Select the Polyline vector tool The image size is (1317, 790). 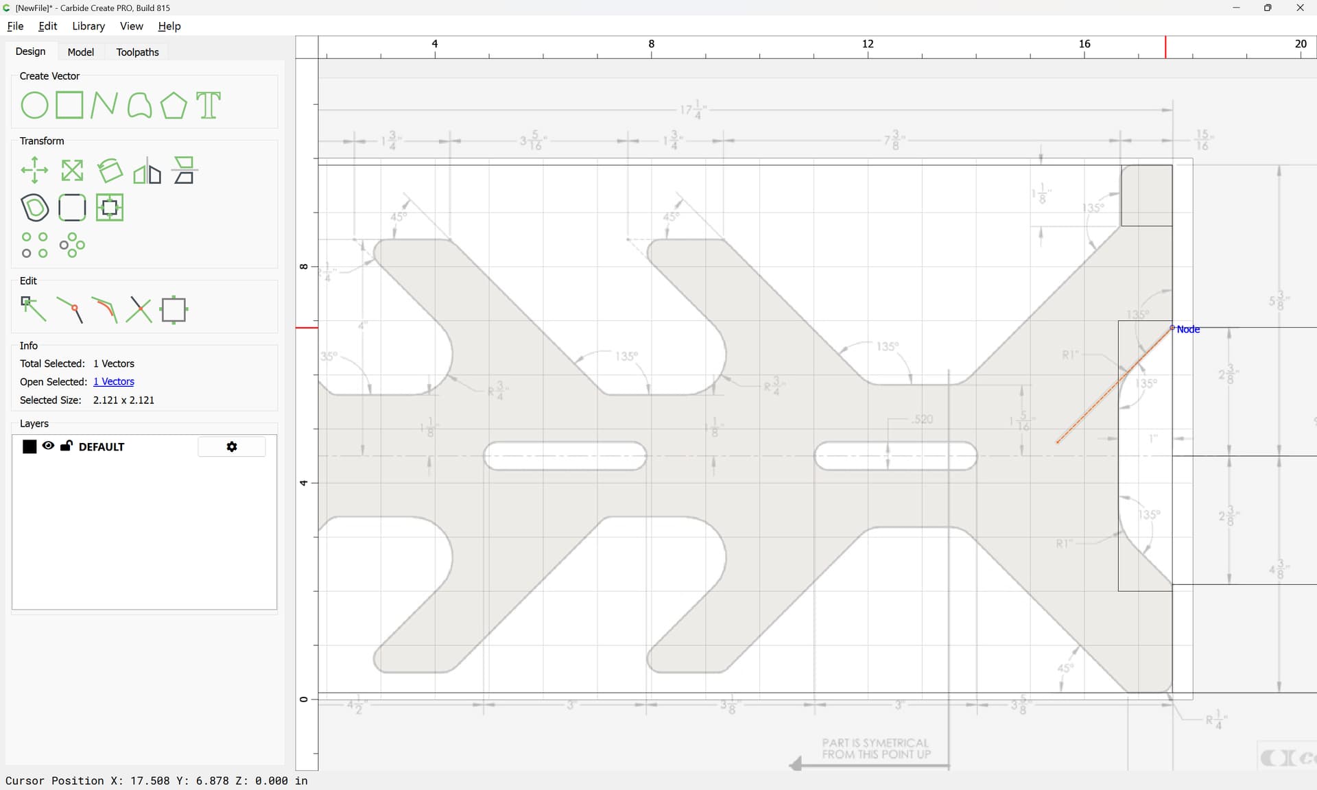click(x=104, y=106)
